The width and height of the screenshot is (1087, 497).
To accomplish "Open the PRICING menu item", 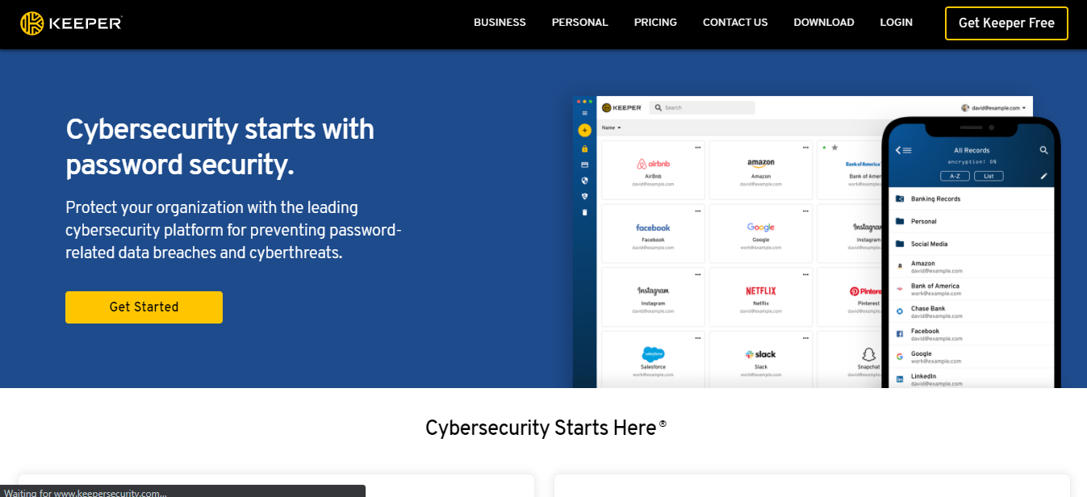I will [x=655, y=23].
